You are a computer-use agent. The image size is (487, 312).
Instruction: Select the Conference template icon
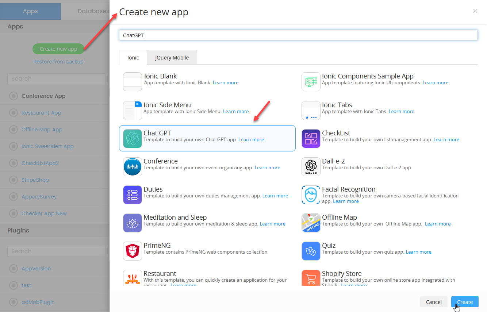coord(133,167)
